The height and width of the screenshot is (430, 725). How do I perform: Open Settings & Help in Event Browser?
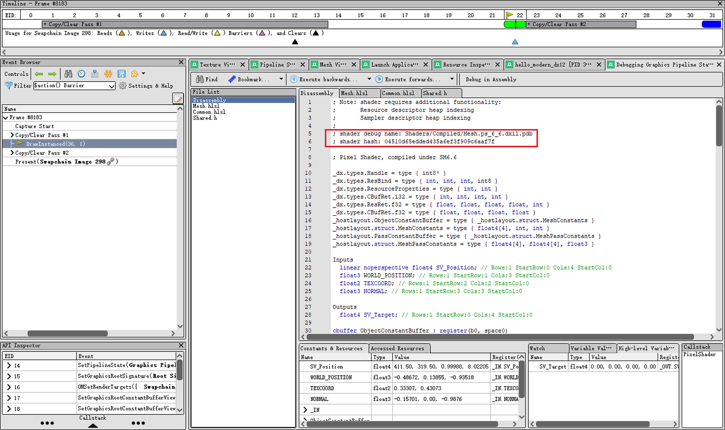146,86
